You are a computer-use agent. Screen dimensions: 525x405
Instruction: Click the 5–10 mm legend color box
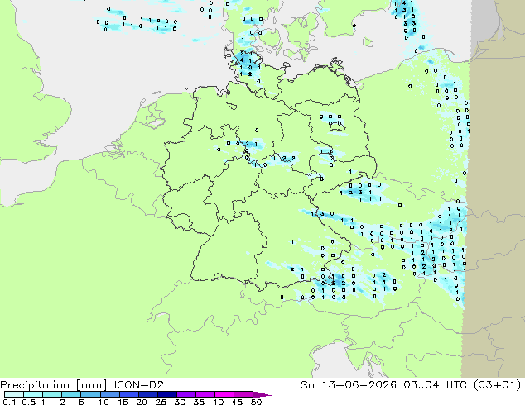pos(91,394)
